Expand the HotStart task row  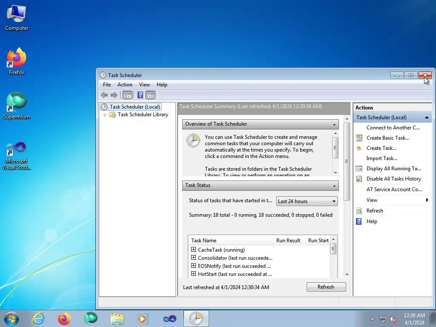coord(194,274)
